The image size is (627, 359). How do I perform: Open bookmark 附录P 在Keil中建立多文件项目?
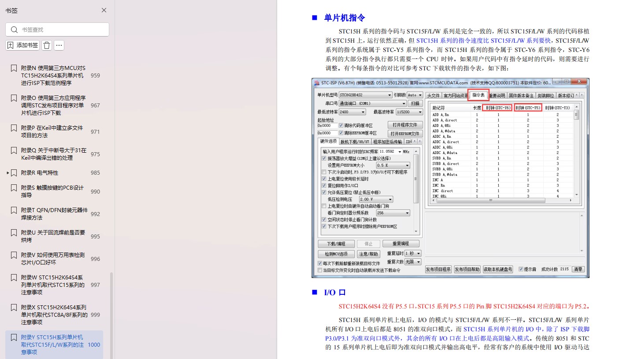pyautogui.click(x=52, y=132)
